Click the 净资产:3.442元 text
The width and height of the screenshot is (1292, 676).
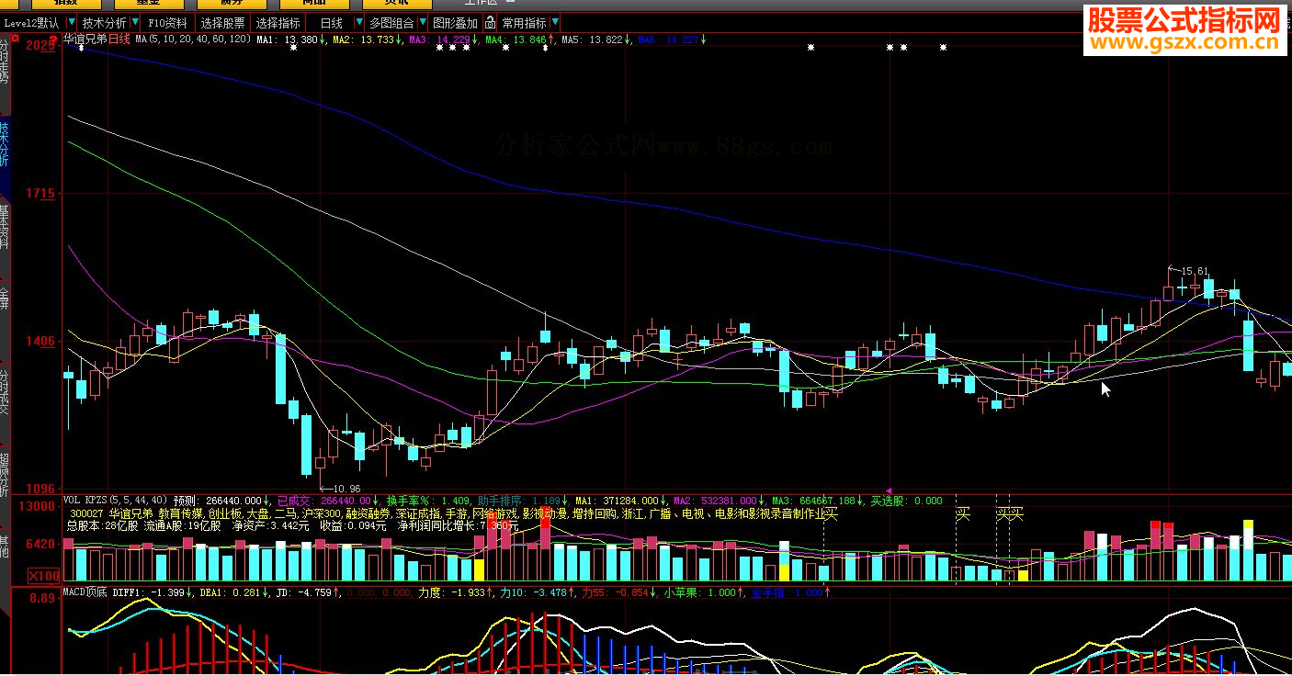coord(272,526)
